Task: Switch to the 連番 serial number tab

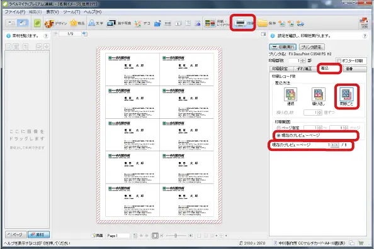Action: click(x=354, y=69)
